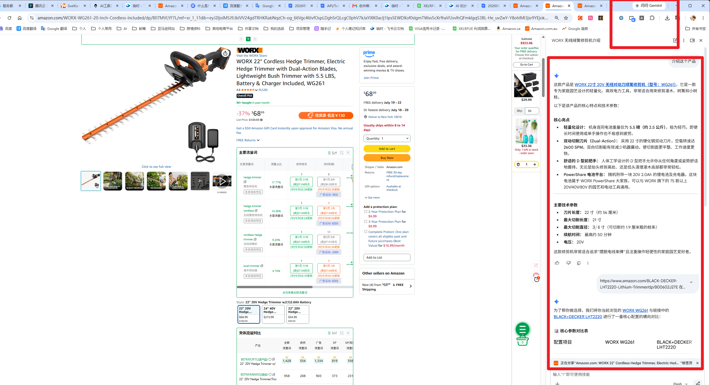The width and height of the screenshot is (710, 385).
Task: Click Join Prime link
Action: point(371,78)
